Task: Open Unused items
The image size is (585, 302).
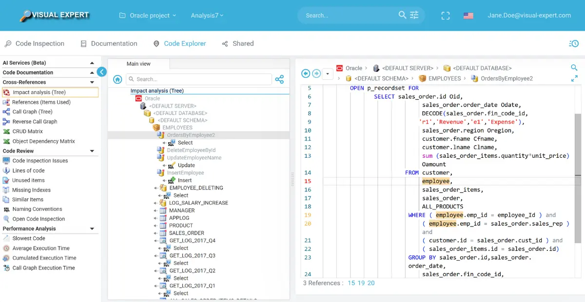Action: click(x=23, y=180)
